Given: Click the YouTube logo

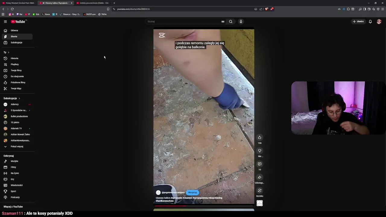Looking at the screenshot, I should [18, 22].
